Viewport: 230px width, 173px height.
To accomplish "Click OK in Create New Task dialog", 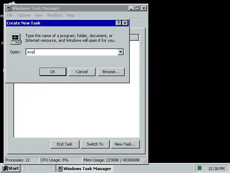I will pyautogui.click(x=53, y=72).
